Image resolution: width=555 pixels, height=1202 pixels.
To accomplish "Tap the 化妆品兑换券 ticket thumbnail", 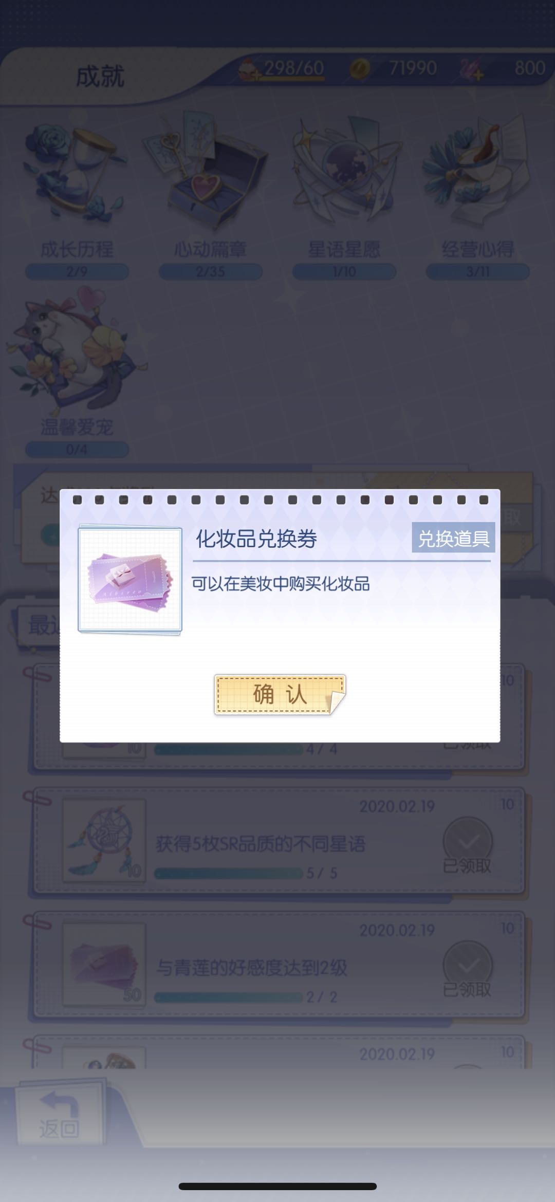I will point(130,580).
